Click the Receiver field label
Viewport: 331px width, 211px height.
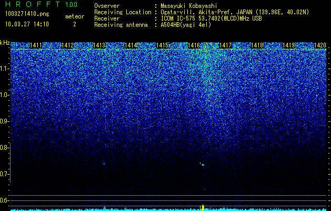107,18
